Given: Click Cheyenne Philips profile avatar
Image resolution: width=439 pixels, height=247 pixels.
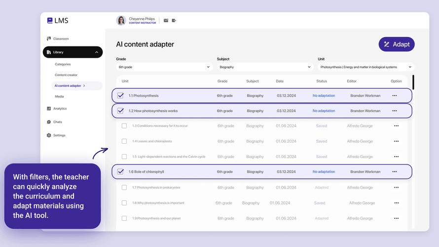Looking at the screenshot, I should coord(121,20).
